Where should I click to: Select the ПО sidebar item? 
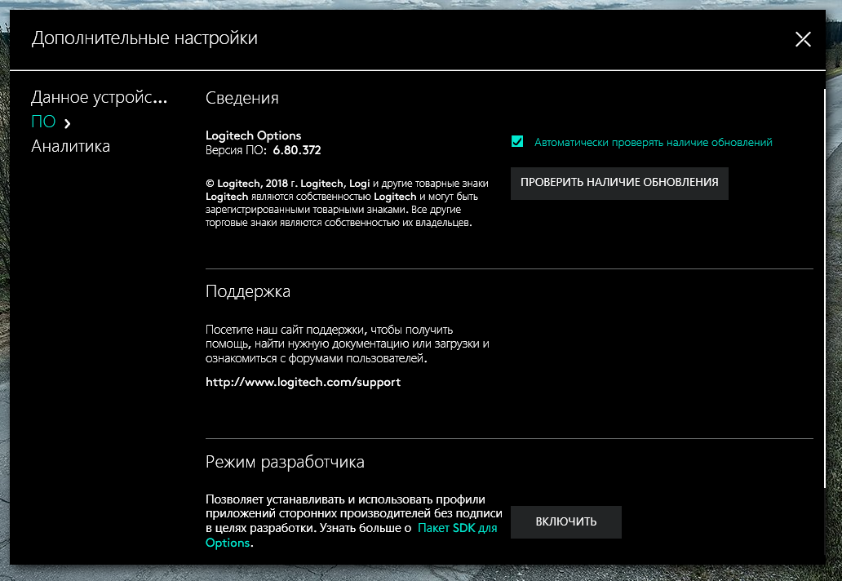point(43,122)
